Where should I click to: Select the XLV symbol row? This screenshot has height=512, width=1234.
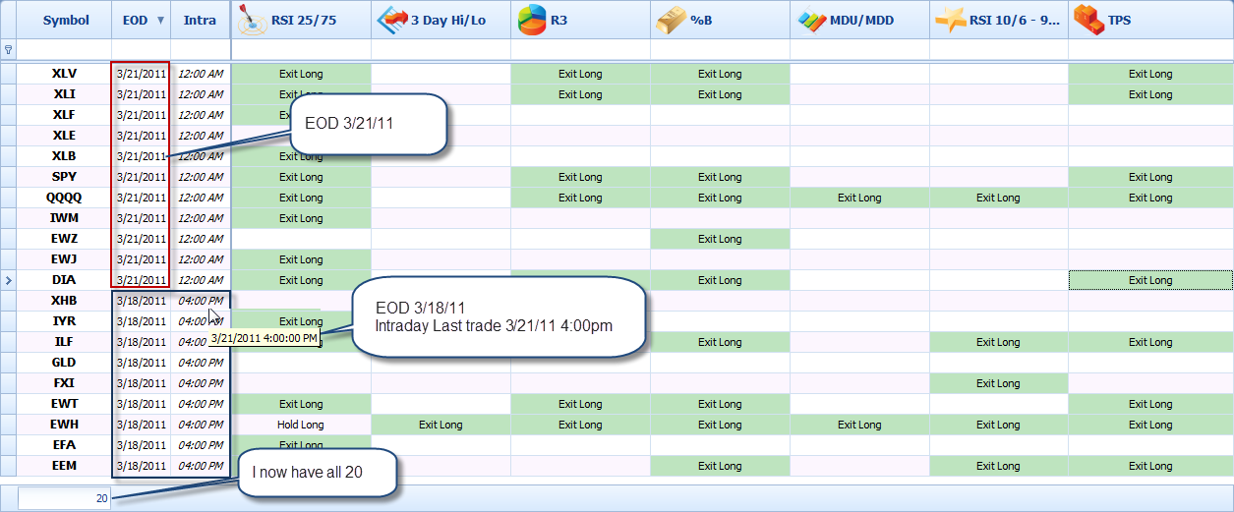click(64, 74)
